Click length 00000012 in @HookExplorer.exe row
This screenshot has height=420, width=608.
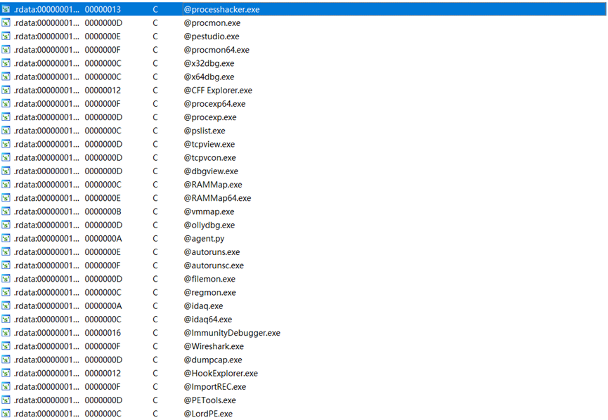click(103, 374)
